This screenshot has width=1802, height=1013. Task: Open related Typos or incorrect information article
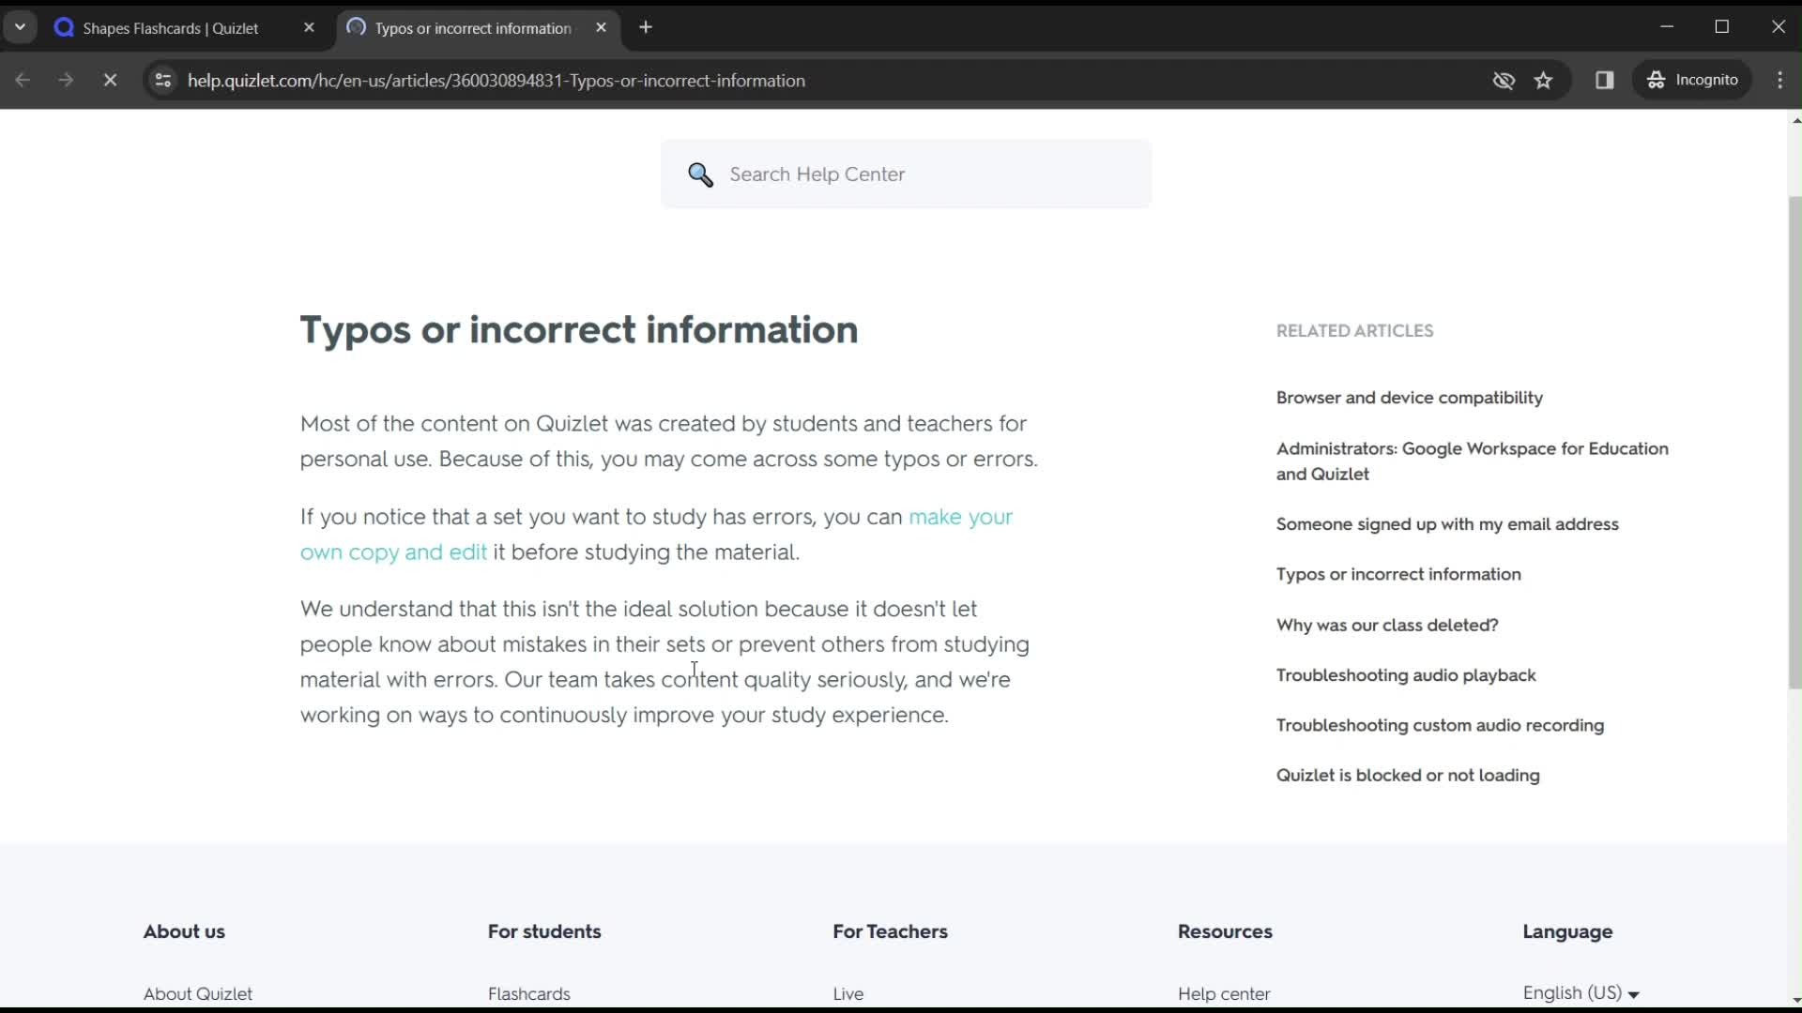[1398, 574]
